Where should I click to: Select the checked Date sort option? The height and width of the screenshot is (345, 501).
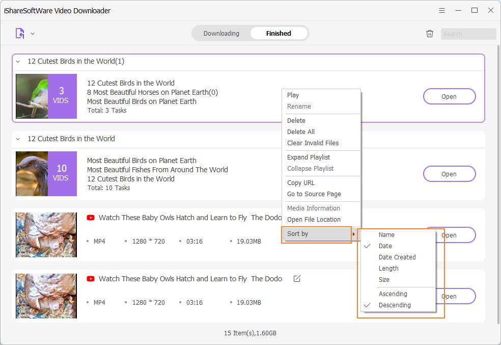(399, 246)
